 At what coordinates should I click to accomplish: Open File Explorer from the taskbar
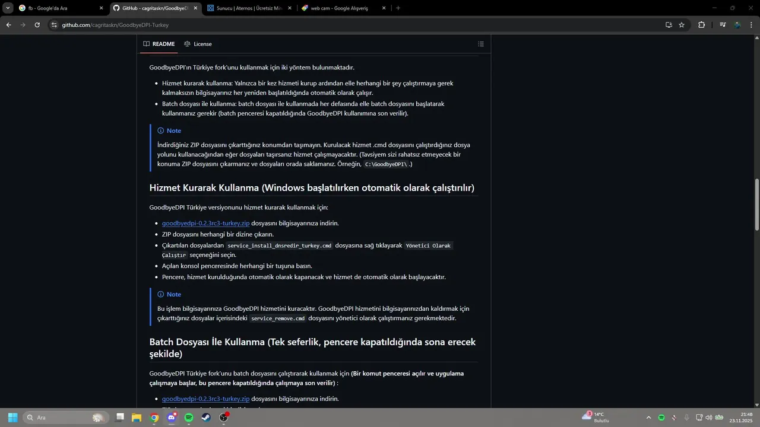click(x=137, y=418)
